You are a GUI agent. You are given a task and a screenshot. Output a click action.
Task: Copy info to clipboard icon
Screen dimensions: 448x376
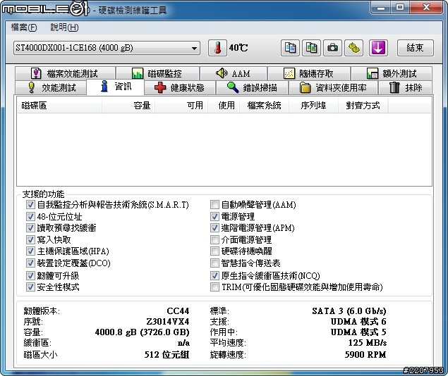pos(290,48)
